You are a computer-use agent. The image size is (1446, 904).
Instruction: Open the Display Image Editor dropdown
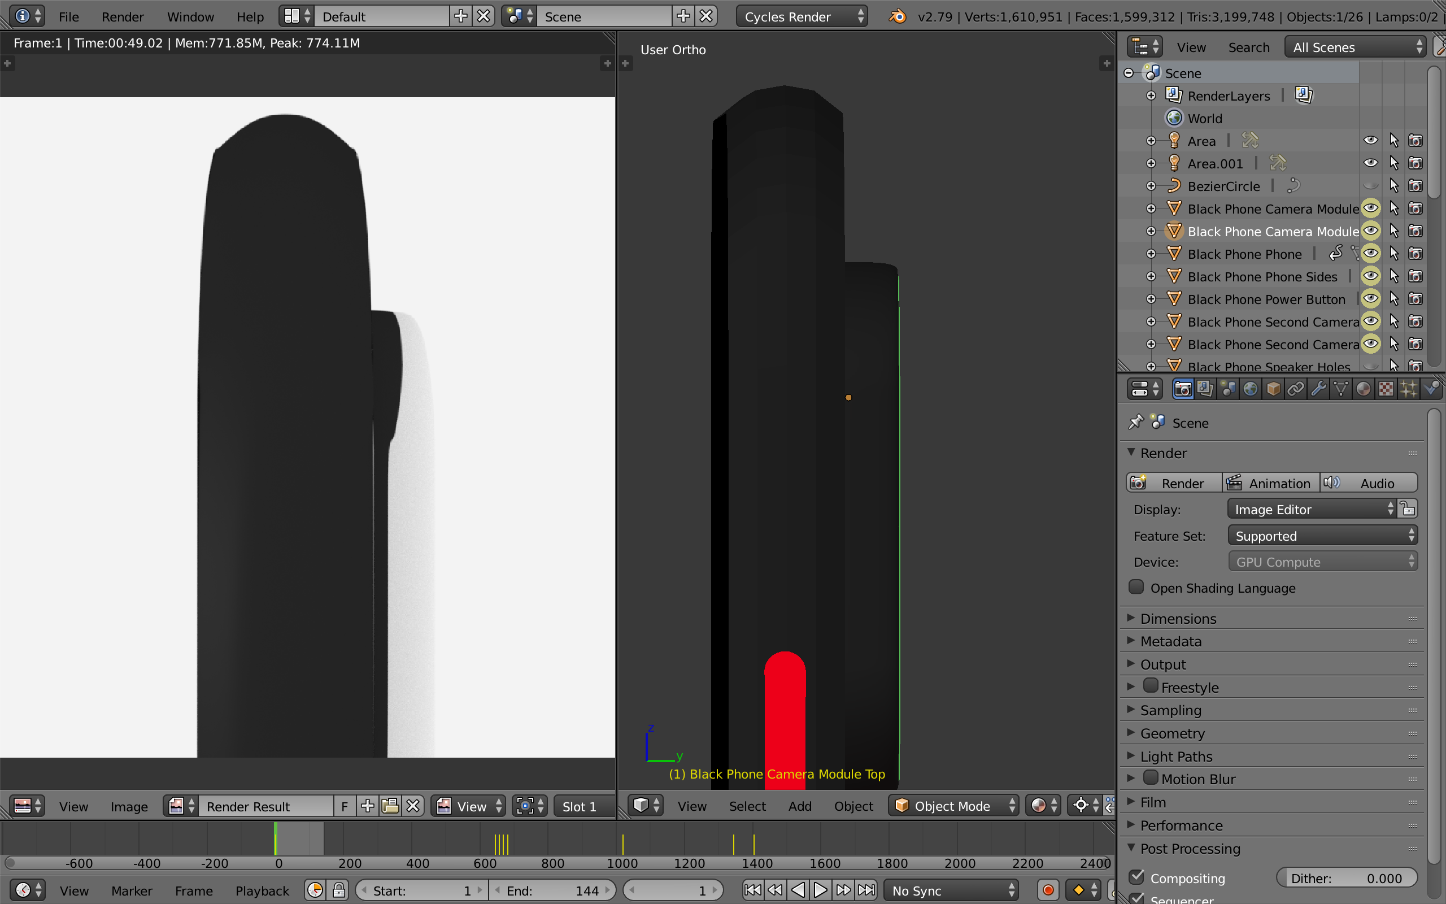(x=1312, y=509)
